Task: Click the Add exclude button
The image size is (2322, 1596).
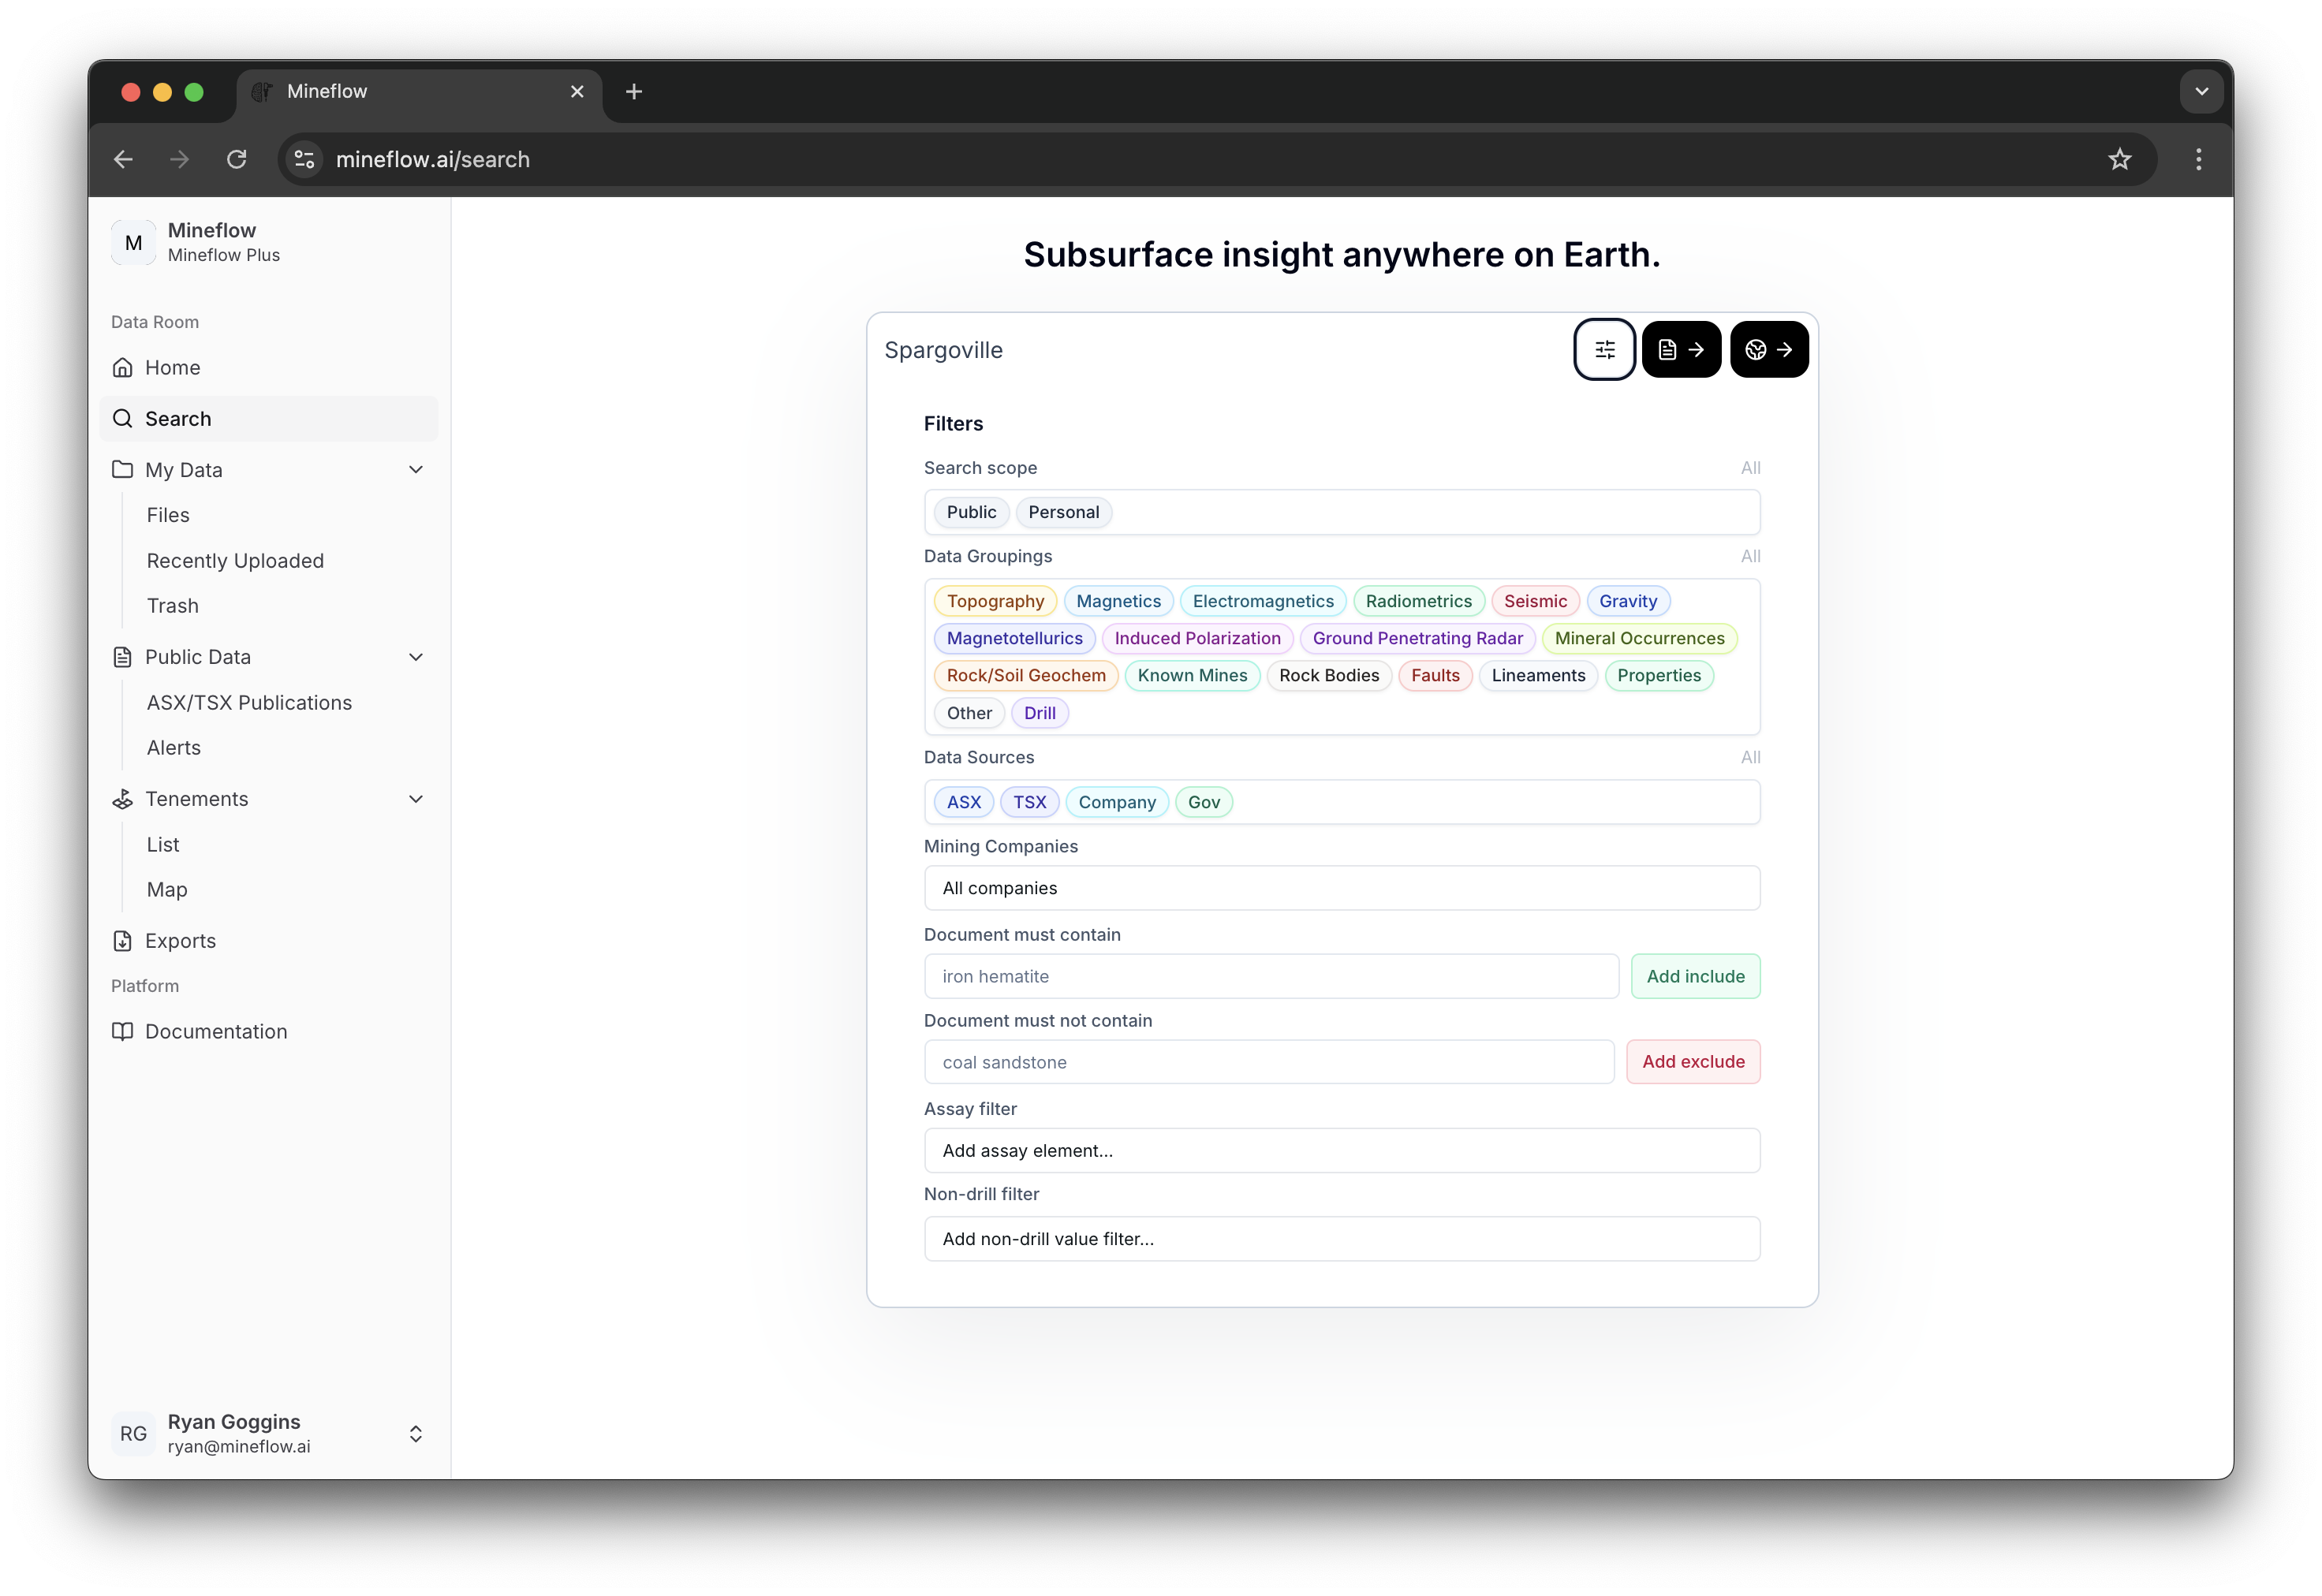Action: click(1693, 1062)
